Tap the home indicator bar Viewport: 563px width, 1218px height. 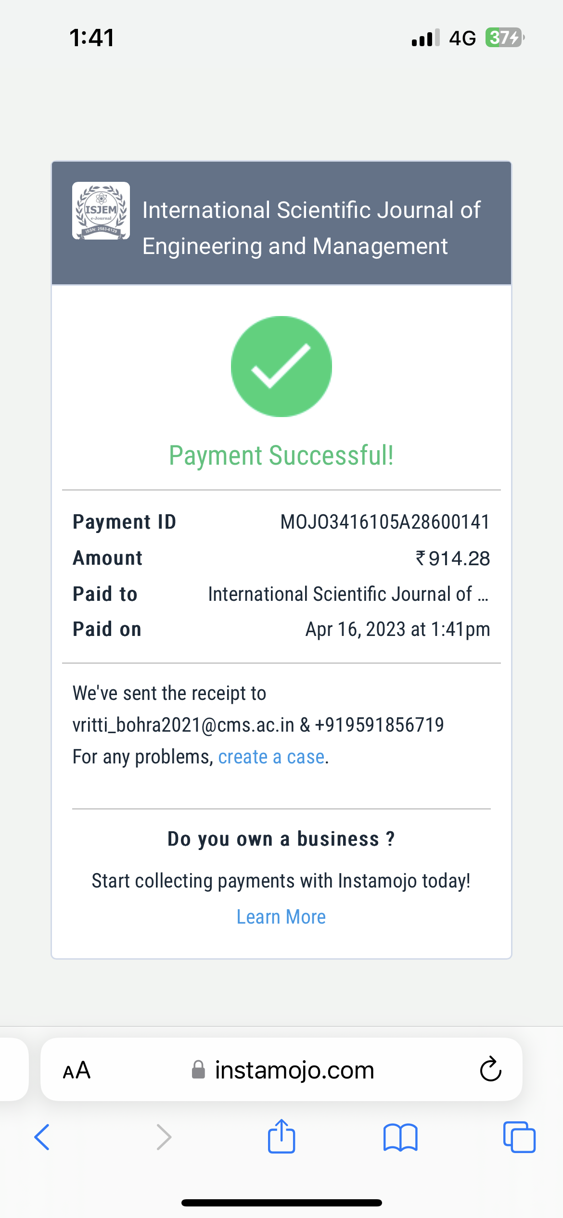(x=281, y=1203)
